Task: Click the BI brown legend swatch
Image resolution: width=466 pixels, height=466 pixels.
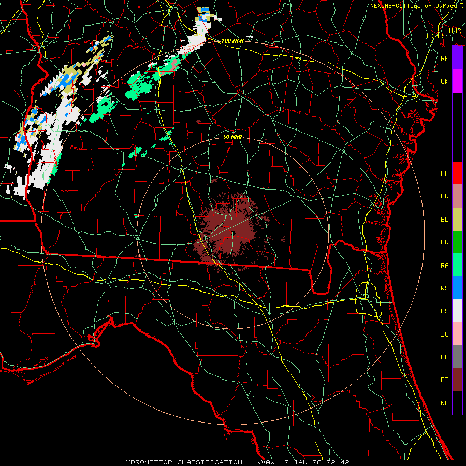Action: tap(457, 380)
